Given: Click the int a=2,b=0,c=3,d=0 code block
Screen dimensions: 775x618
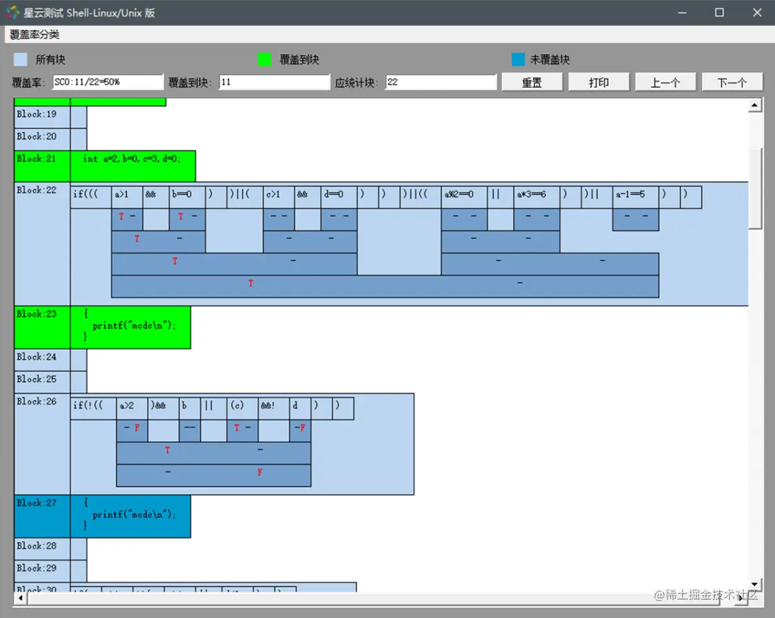Looking at the screenshot, I should [x=133, y=166].
